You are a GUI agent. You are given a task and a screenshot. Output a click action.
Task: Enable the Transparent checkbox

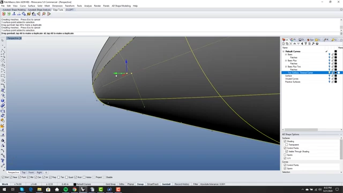tap(287, 145)
